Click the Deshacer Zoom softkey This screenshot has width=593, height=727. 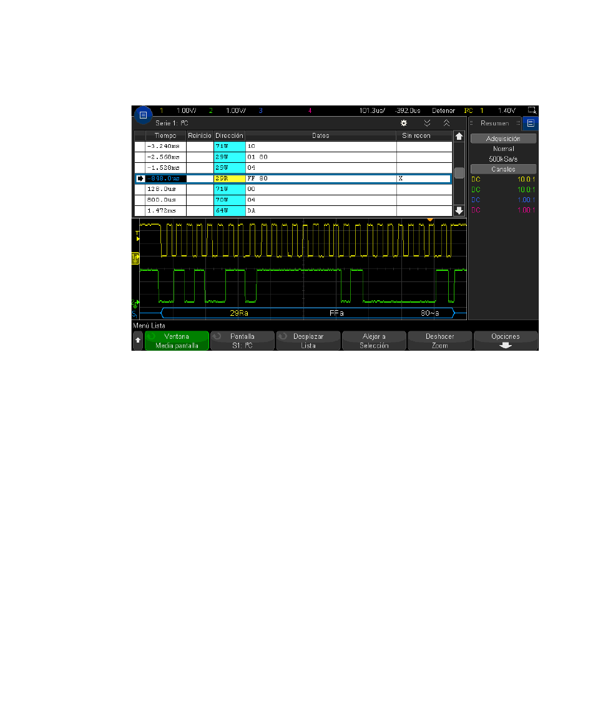point(440,341)
